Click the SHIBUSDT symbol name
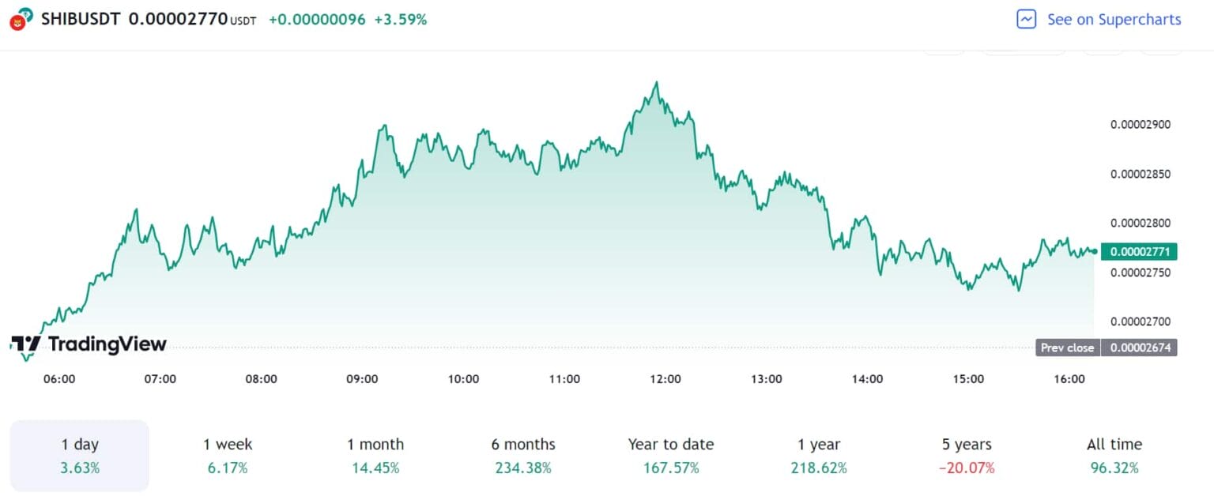 81,20
